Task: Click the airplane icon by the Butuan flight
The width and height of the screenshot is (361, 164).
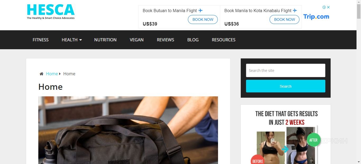Action: point(201,11)
